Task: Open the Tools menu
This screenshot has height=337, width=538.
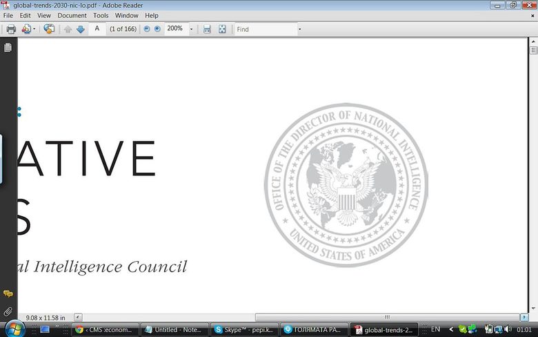Action: pyautogui.click(x=101, y=15)
